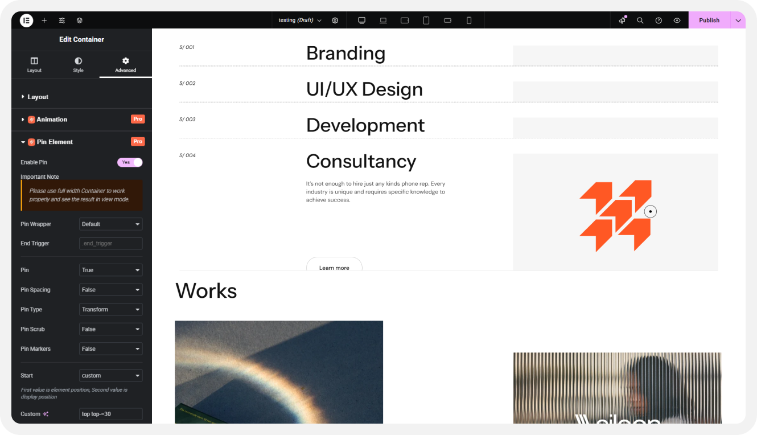This screenshot has width=757, height=435.
Task: Add a new element with the plus icon
Action: pyautogui.click(x=44, y=20)
